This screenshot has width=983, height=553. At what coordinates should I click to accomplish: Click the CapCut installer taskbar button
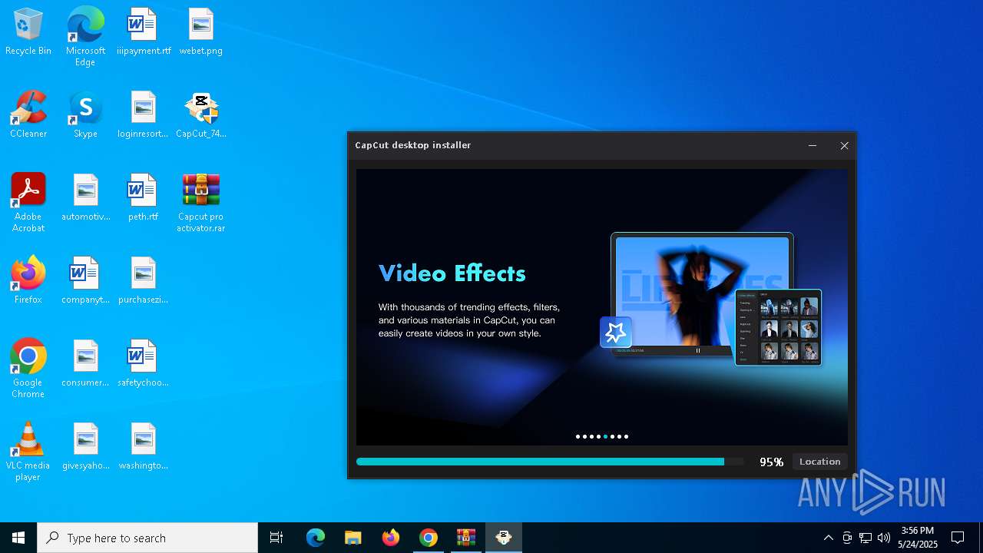coord(504,538)
